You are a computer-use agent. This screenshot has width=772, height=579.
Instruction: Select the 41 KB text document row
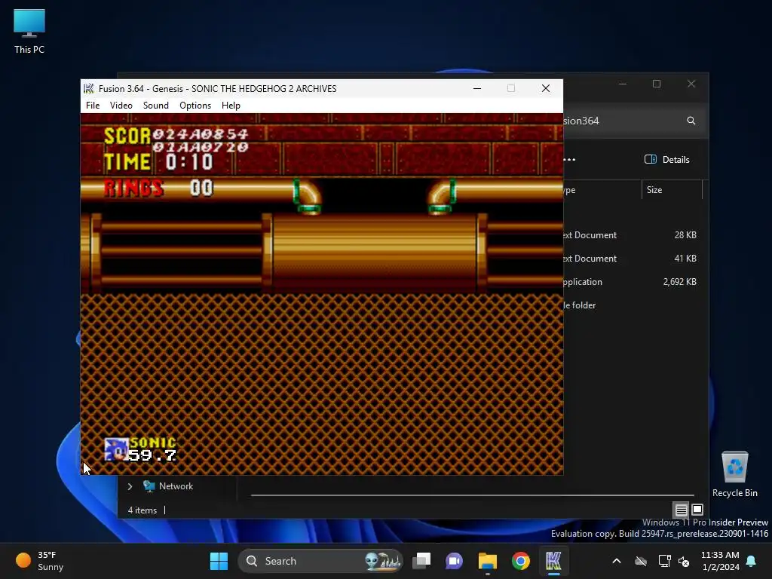tap(633, 259)
